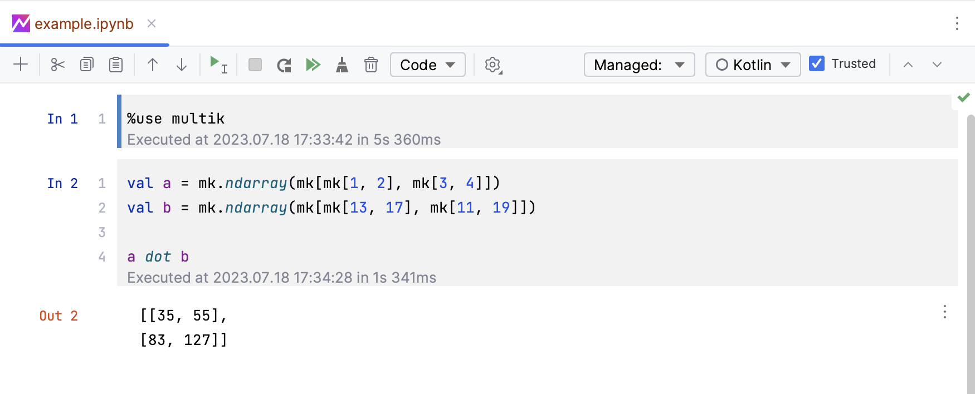Screen dimensions: 975x394
Task: Click the Trusted label text
Action: click(854, 63)
